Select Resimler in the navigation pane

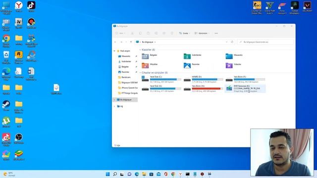click(x=125, y=72)
